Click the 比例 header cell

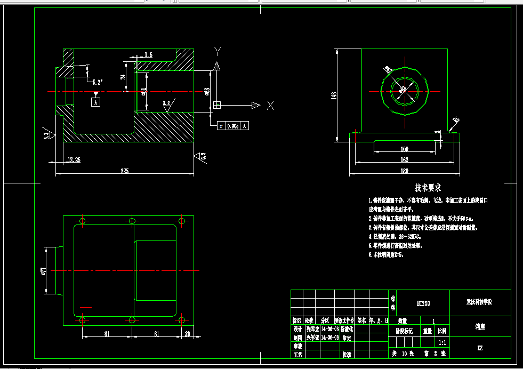442,331
